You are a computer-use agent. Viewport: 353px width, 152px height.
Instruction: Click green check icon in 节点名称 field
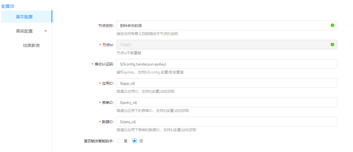click(x=332, y=25)
